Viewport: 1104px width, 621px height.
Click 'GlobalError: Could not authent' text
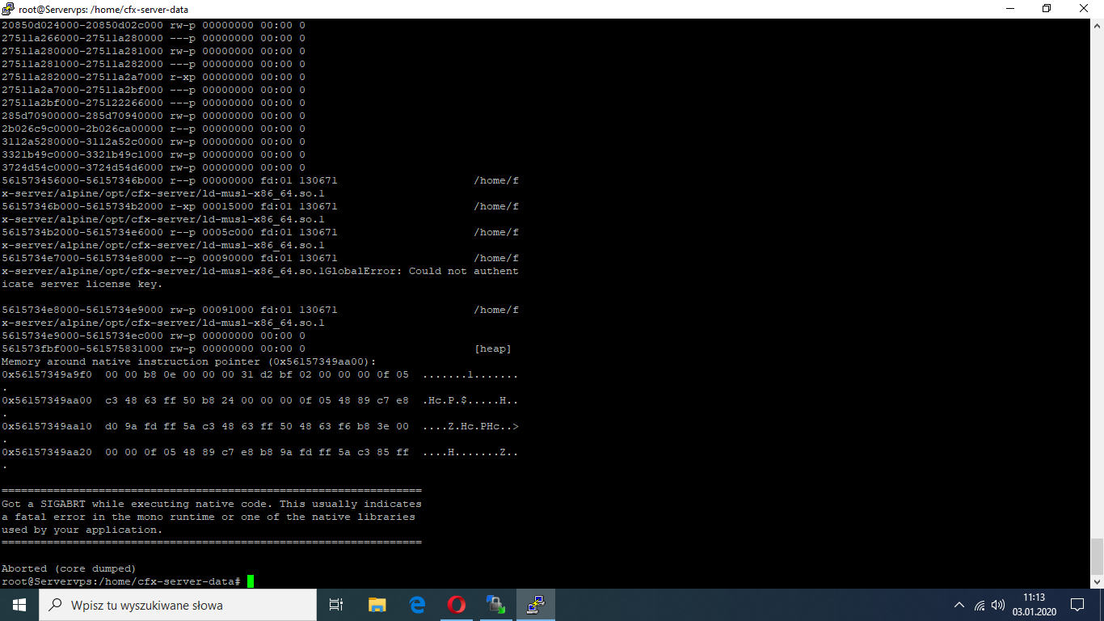tap(422, 271)
